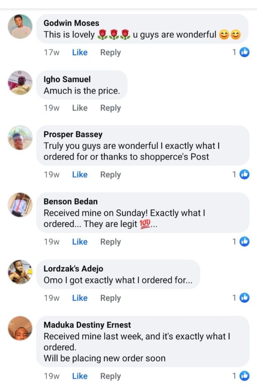Click the thumbs-up reaction on Maduka Destiny Ernest's comment

point(244,376)
